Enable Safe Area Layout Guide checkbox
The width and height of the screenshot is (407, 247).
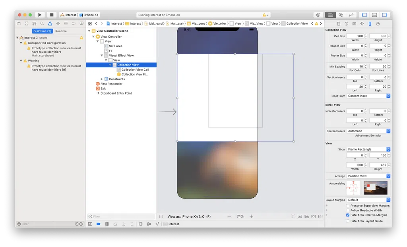[x=348, y=221]
